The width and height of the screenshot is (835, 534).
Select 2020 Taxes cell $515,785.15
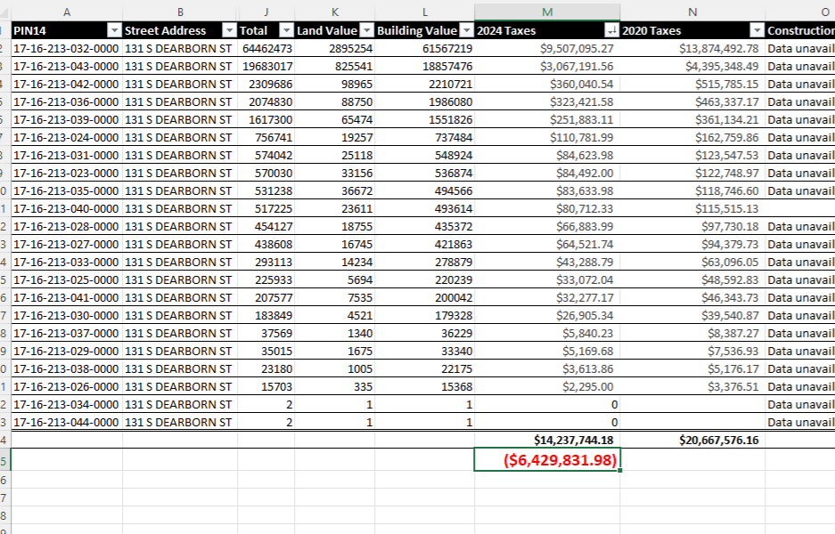(x=692, y=84)
